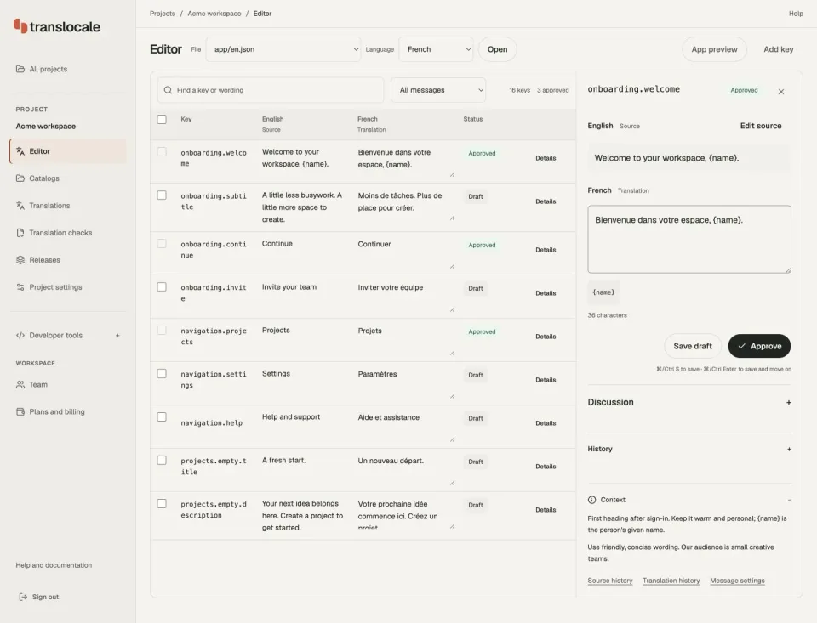The width and height of the screenshot is (817, 623).
Task: Click the search magnifier icon
Action: click(168, 90)
